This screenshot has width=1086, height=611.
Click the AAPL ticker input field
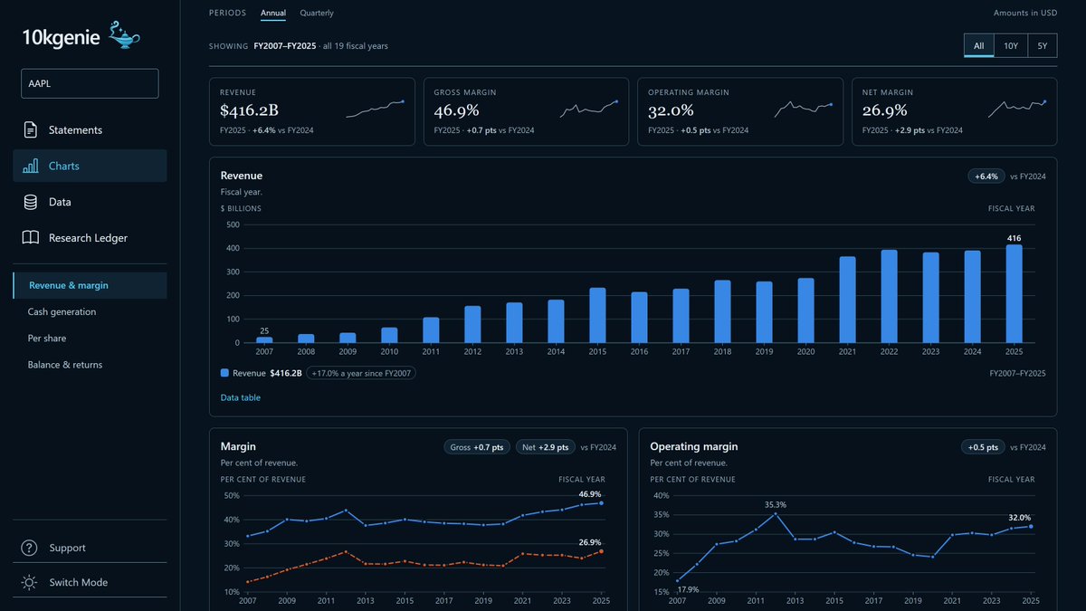click(90, 83)
